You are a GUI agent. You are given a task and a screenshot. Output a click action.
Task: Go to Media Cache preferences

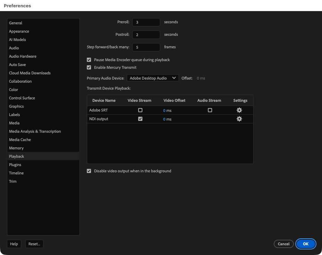point(43,140)
